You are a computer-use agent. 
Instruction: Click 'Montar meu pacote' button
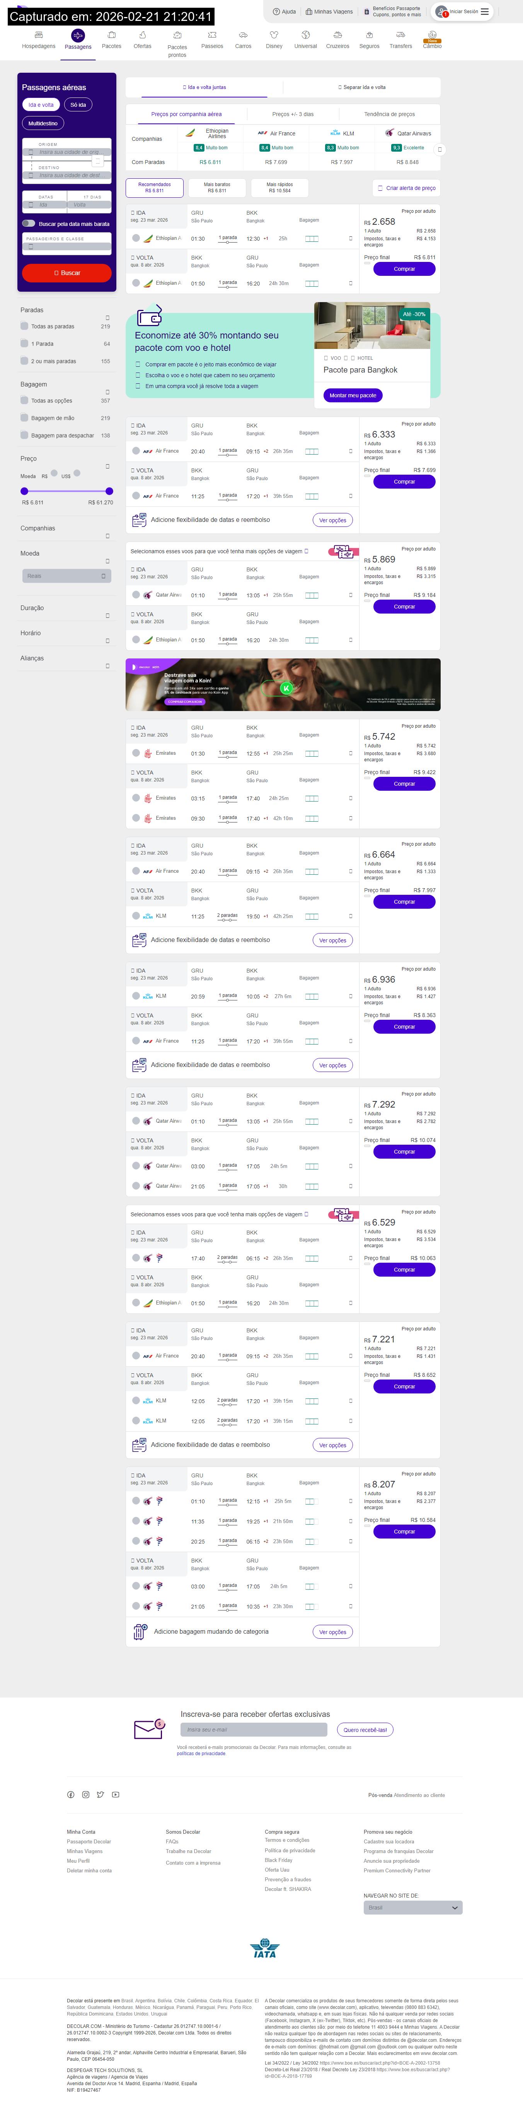tap(353, 395)
